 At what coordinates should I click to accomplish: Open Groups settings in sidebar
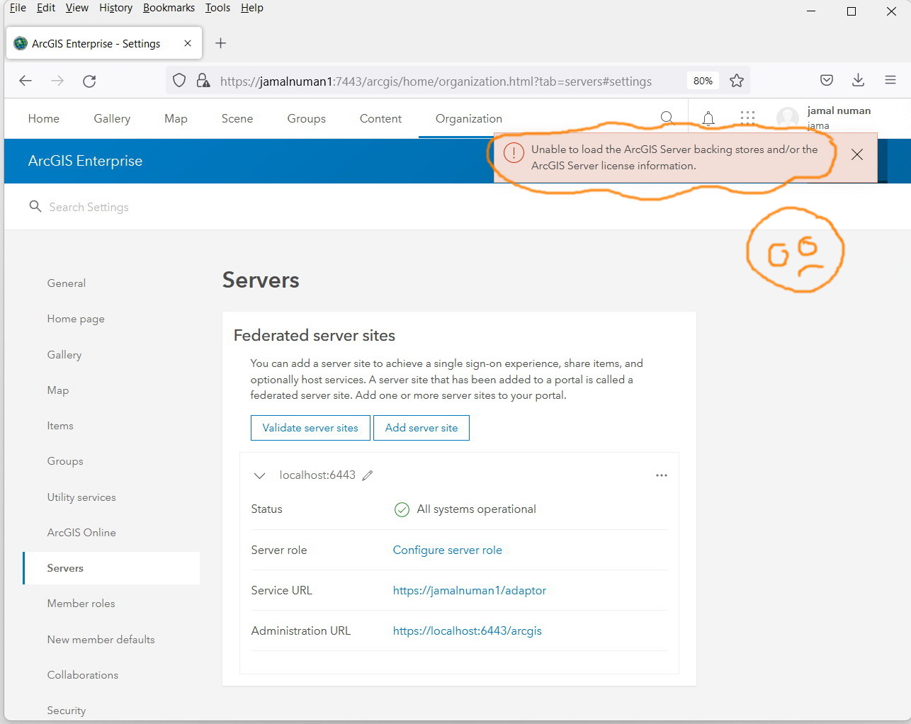pos(65,461)
